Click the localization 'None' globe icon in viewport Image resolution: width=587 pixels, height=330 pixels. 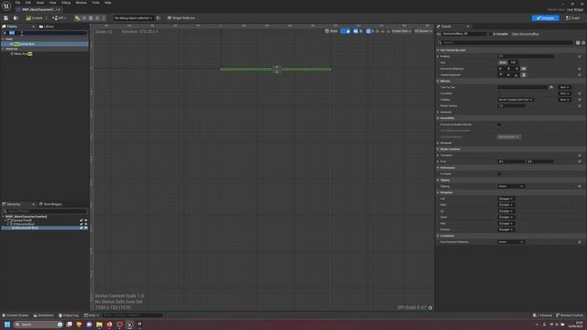(331, 31)
